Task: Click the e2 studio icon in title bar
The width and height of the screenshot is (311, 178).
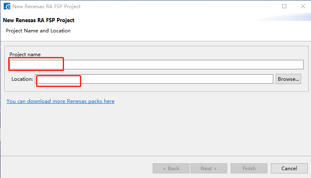Action: [7, 6]
